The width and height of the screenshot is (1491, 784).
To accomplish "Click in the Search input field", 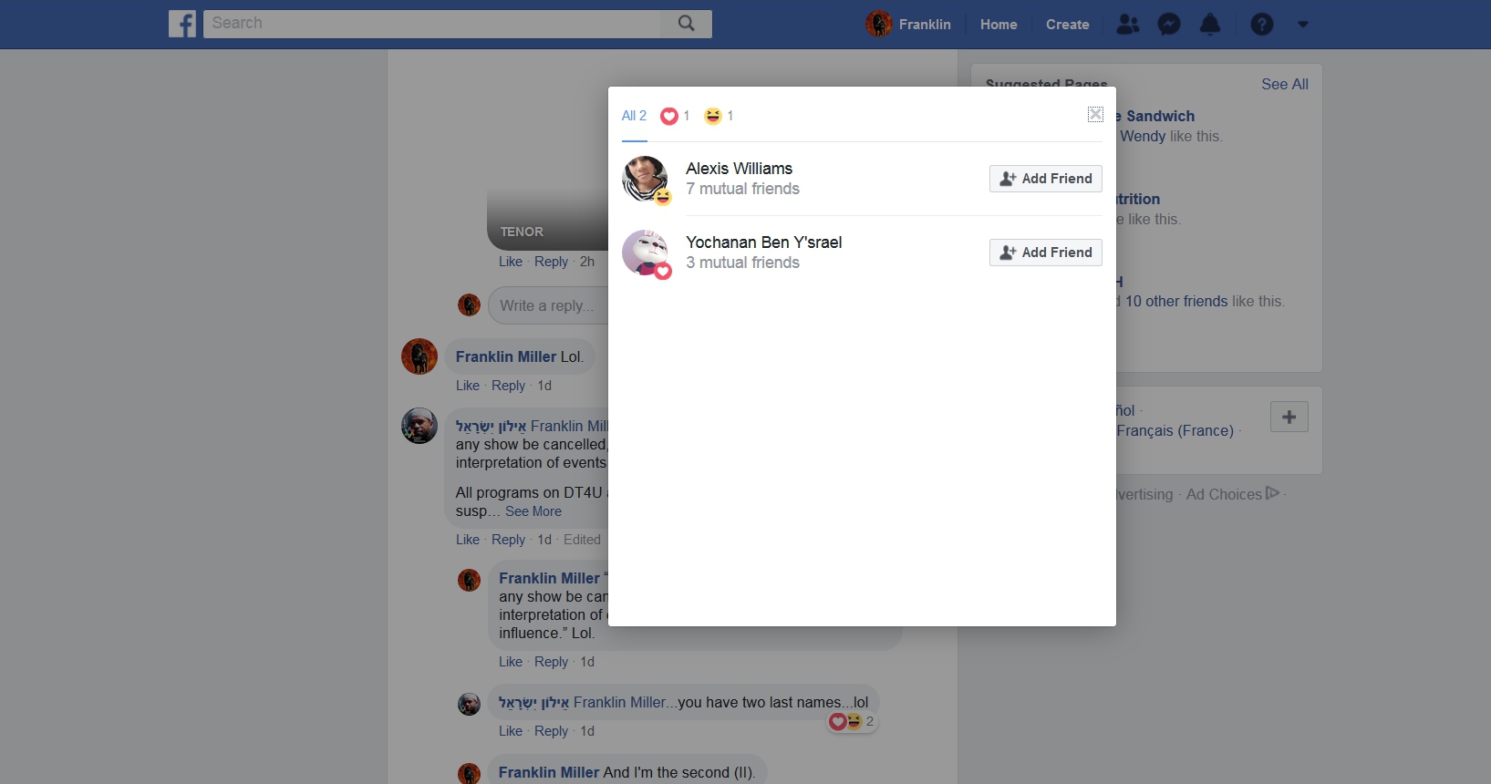I will pyautogui.click(x=433, y=24).
